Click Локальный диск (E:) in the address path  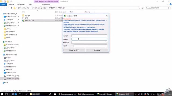40,8
